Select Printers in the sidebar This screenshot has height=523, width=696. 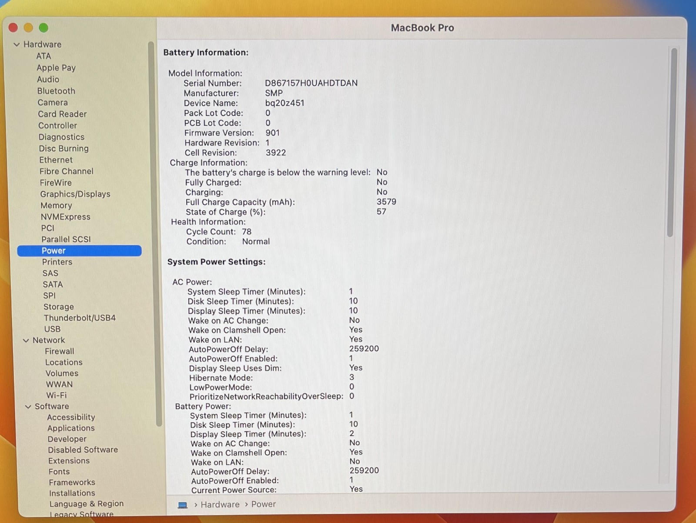pyautogui.click(x=57, y=262)
